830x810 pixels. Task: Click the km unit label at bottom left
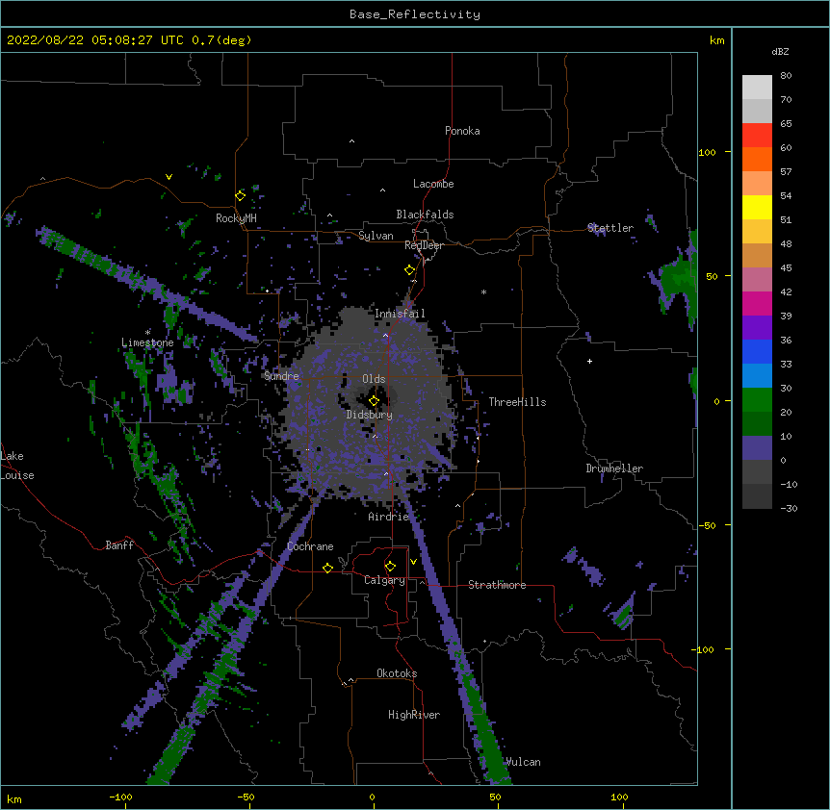point(14,799)
